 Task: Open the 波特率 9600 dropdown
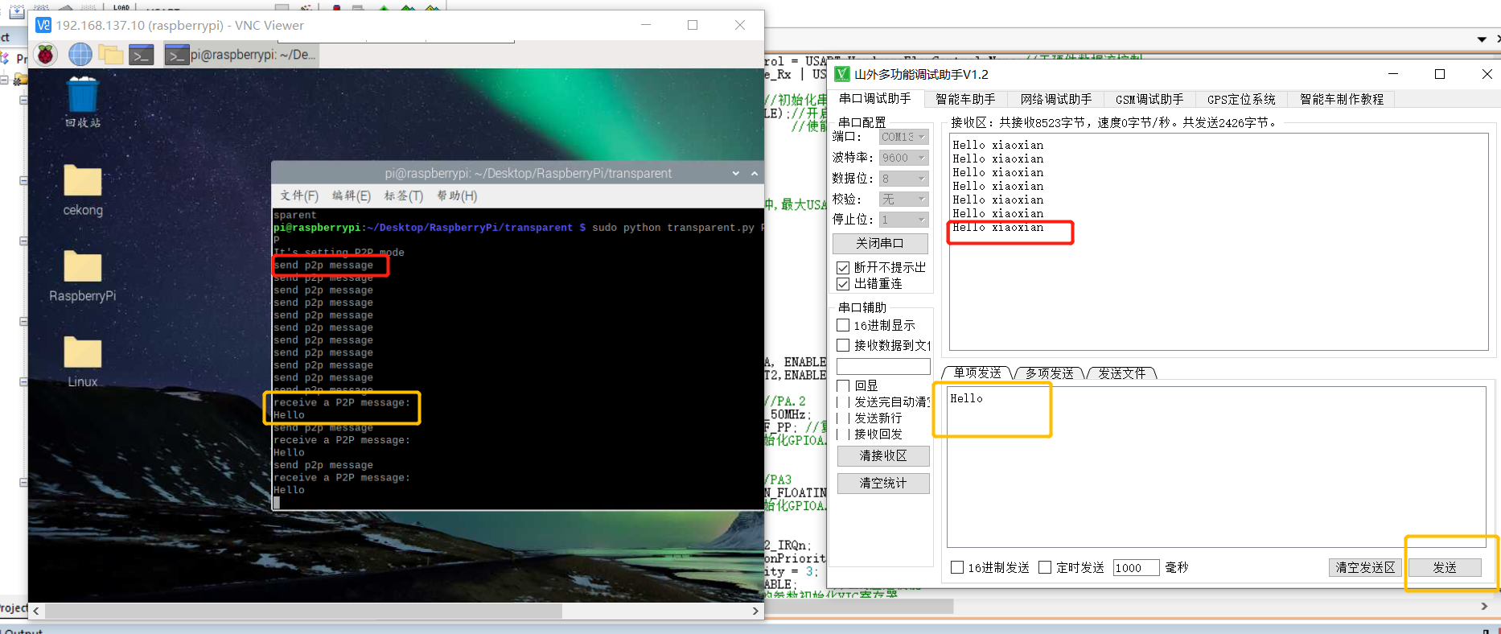903,158
